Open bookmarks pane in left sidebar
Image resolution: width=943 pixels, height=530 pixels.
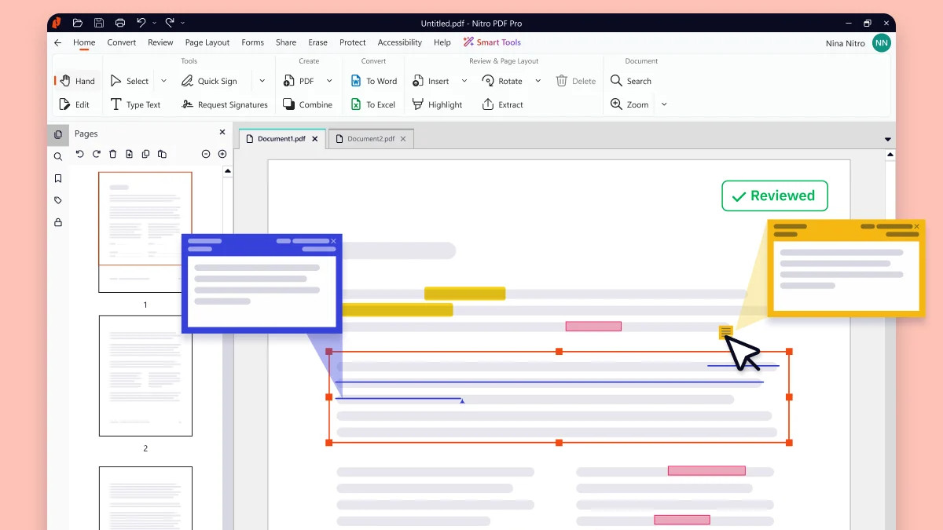[58, 178]
